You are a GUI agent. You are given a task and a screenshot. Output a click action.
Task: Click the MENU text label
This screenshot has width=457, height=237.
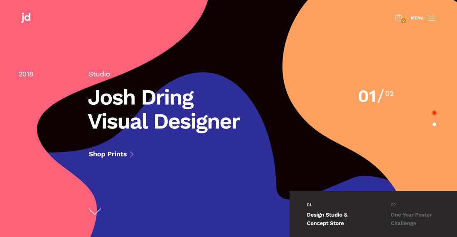click(417, 18)
